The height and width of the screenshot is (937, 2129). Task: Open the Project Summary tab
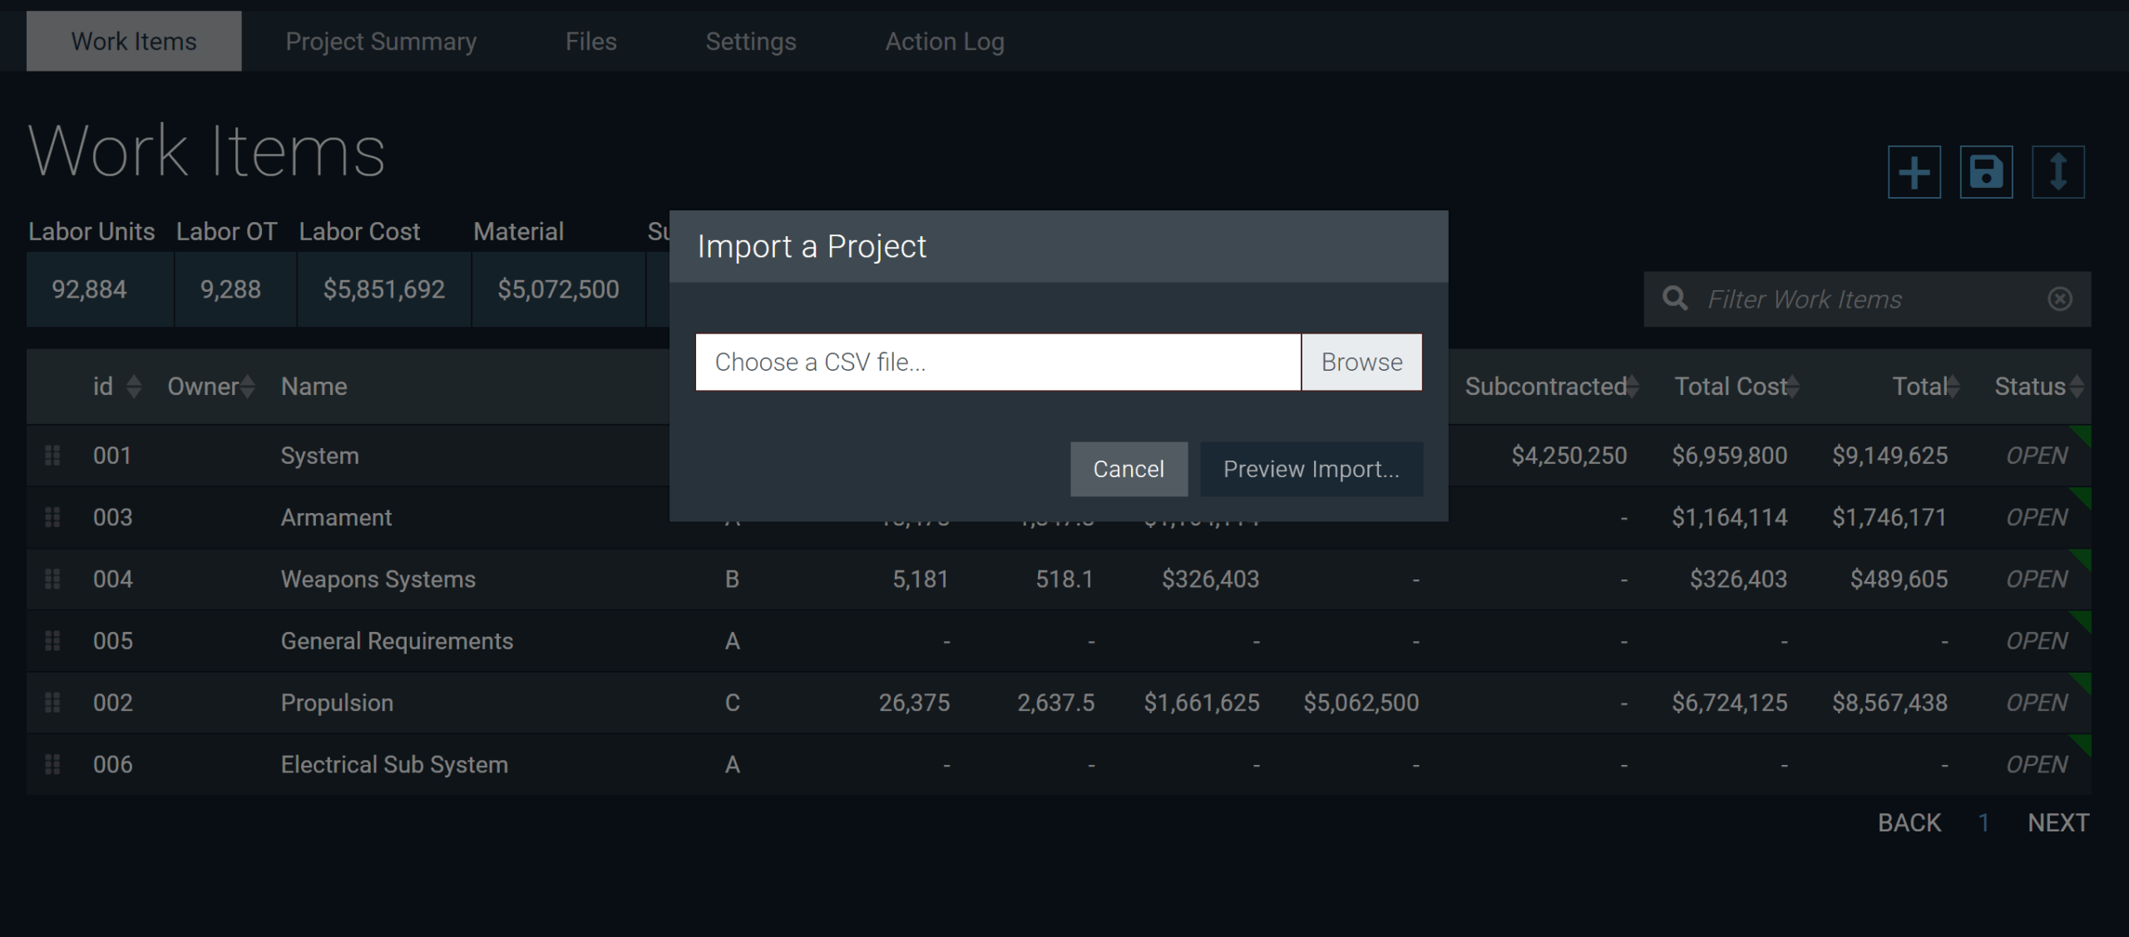coord(381,42)
